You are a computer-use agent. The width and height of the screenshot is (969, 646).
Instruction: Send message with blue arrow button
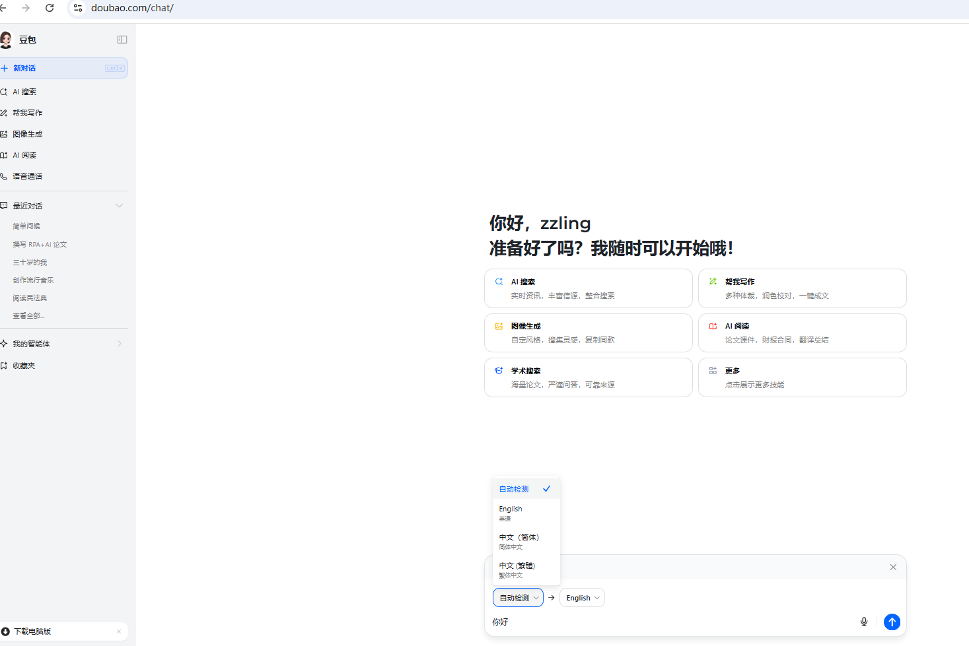(x=892, y=622)
